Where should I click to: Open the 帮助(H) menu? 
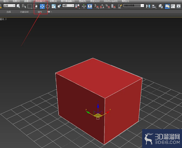point(125,1)
